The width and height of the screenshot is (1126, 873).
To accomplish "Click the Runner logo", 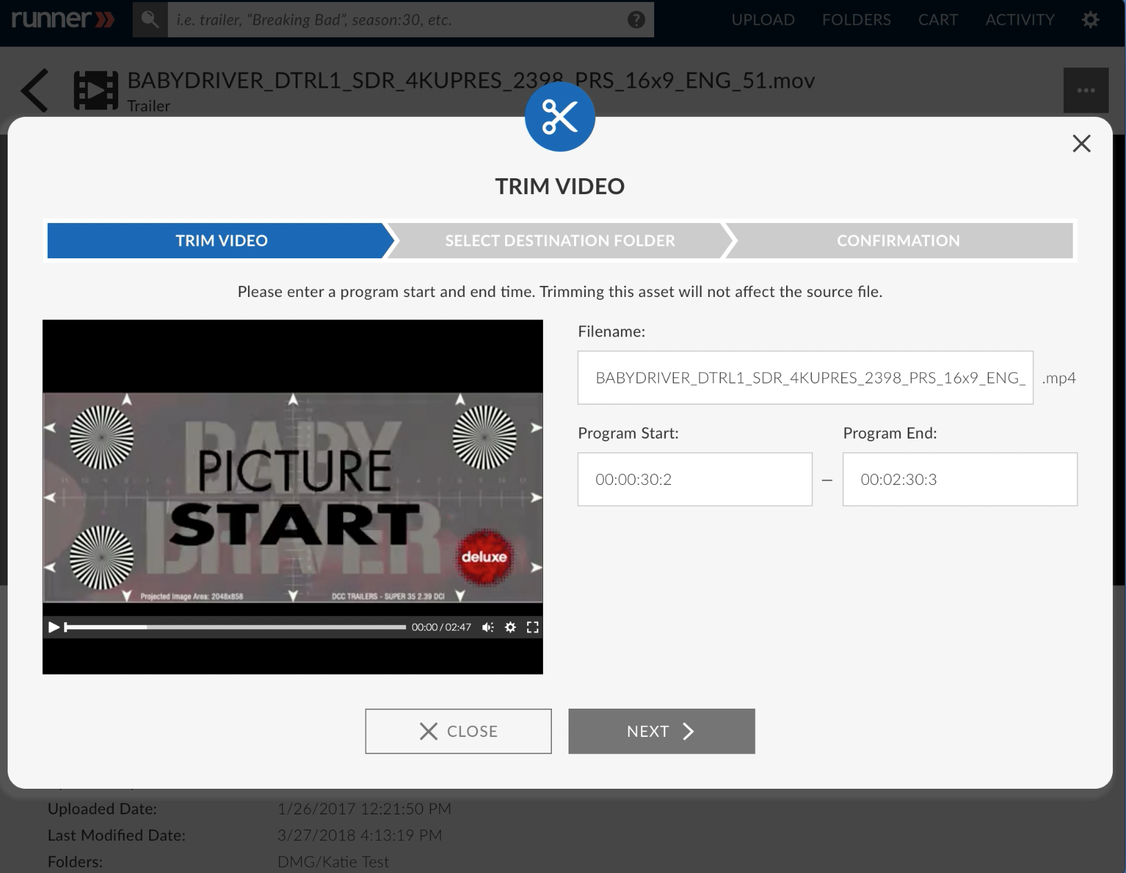I will coord(63,19).
